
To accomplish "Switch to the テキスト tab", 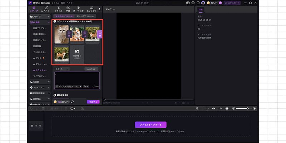I will 58,9.
